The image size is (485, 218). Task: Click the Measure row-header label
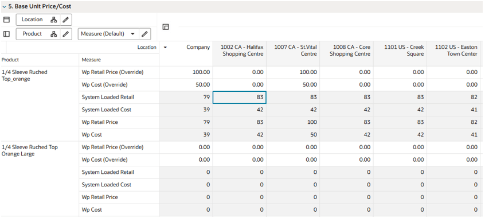tap(91, 60)
